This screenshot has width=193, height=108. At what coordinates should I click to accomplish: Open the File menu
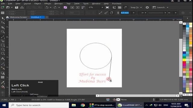(x=3, y=4)
